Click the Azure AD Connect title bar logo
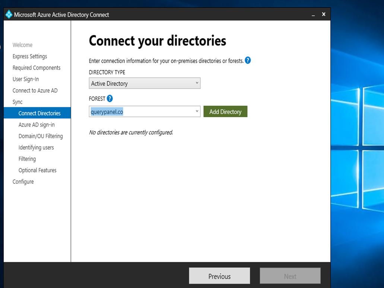This screenshot has width=384, height=288. tap(9, 15)
